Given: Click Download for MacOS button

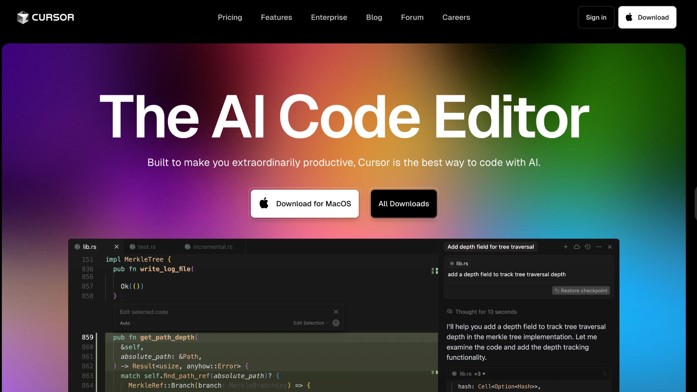Looking at the screenshot, I should coord(305,204).
